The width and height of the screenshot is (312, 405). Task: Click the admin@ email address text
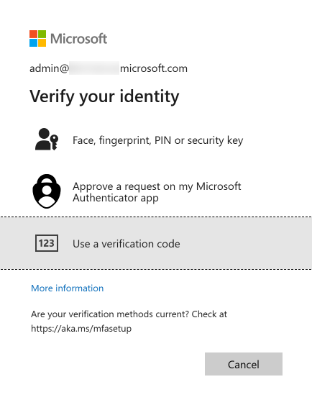click(109, 68)
